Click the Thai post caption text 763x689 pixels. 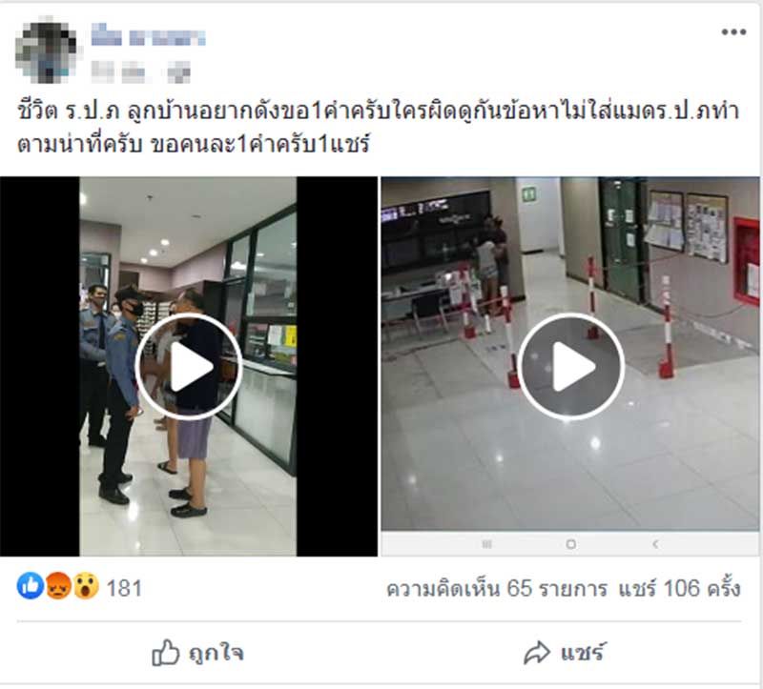[x=378, y=128]
